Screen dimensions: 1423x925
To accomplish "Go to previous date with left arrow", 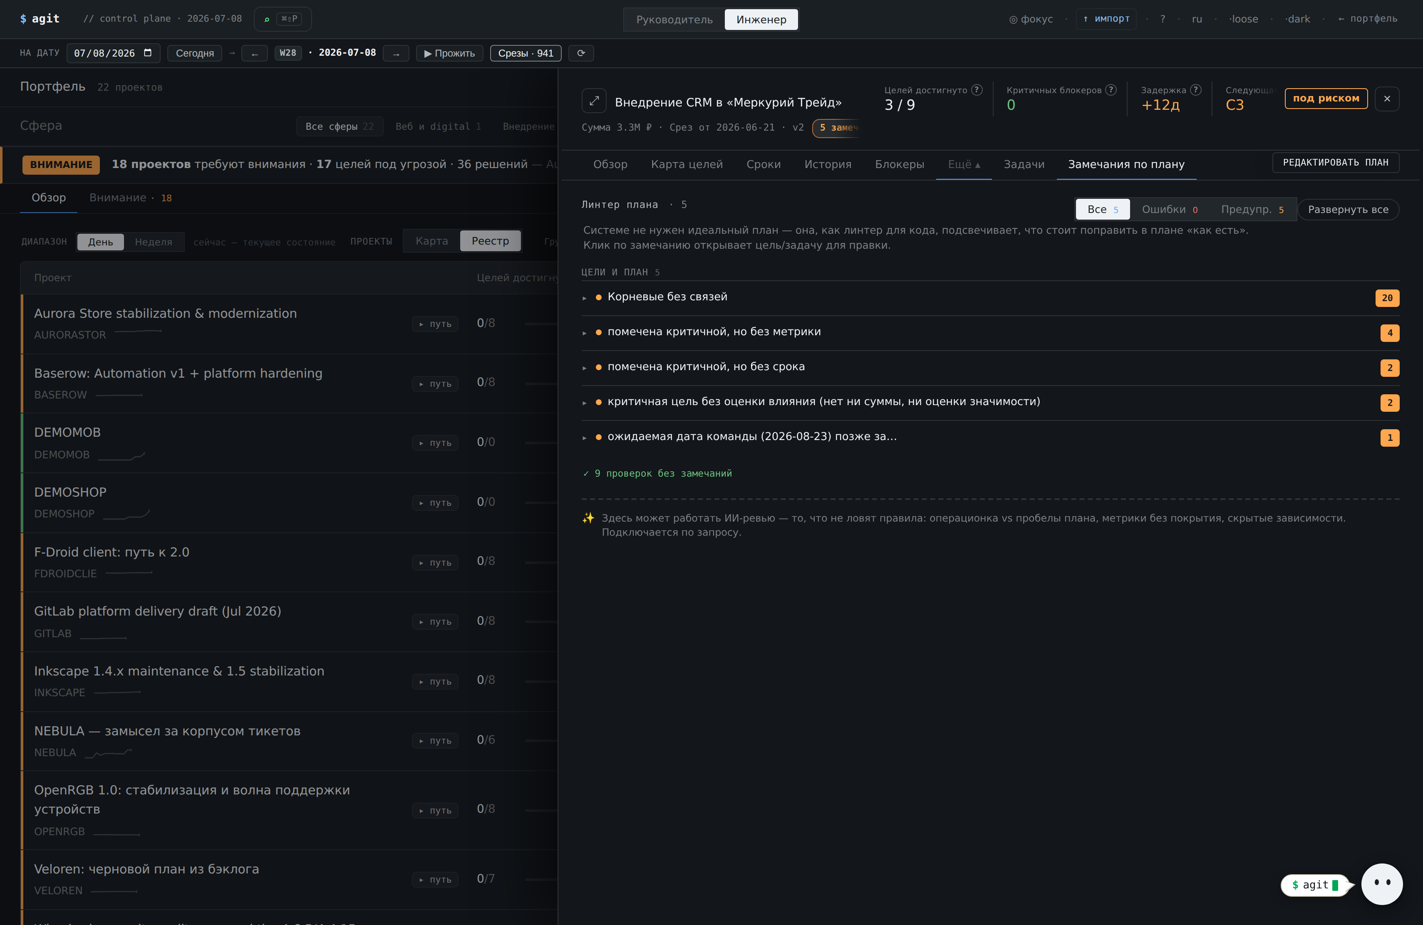I will pyautogui.click(x=255, y=53).
